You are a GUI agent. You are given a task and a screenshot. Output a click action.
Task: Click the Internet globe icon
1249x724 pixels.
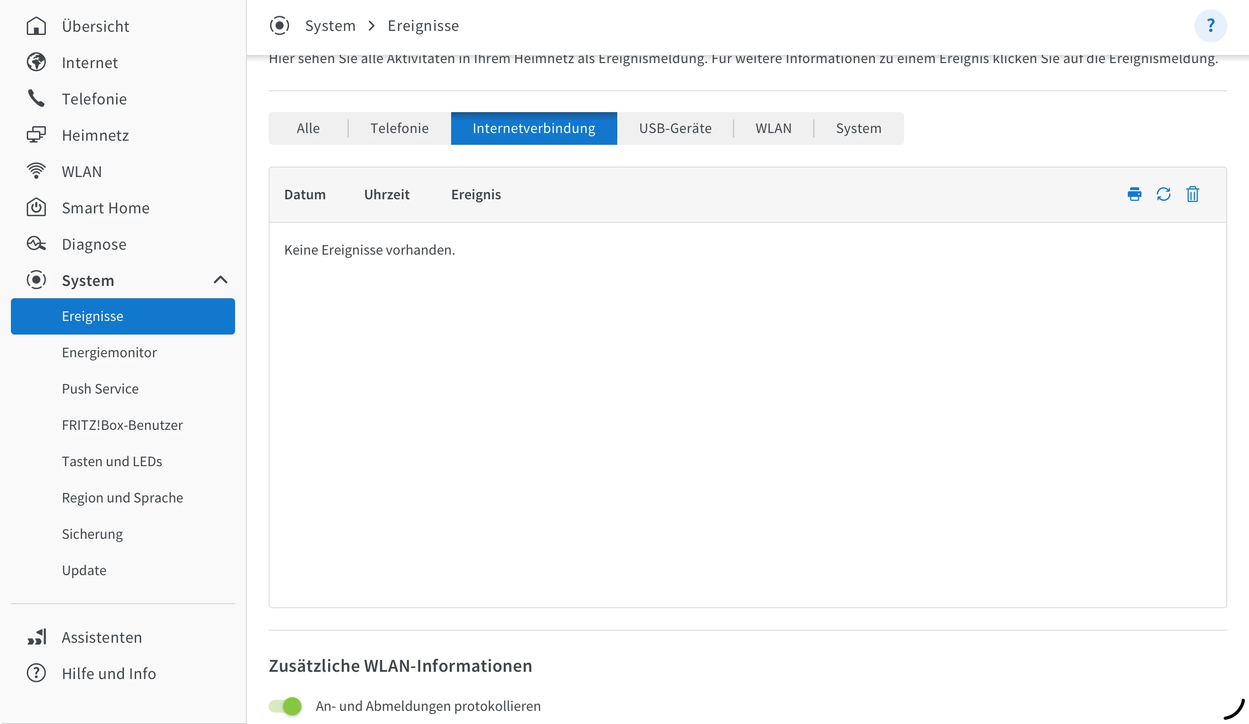[36, 63]
